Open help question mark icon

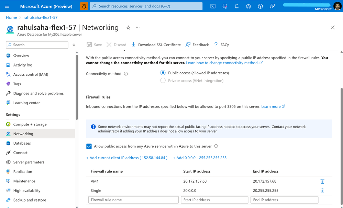coord(260,6)
